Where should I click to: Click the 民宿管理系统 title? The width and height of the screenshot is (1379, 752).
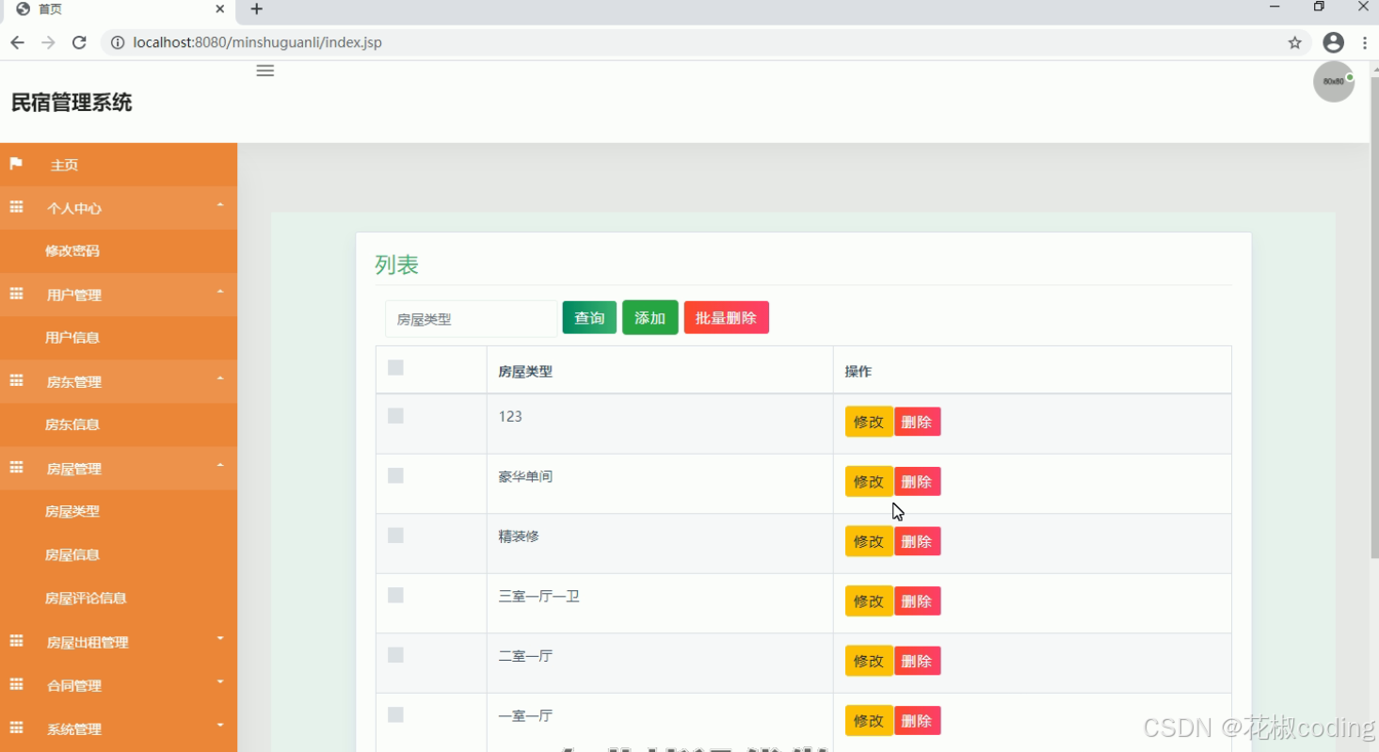[72, 103]
